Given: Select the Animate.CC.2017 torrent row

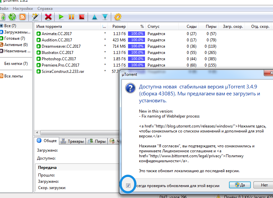Looking at the screenshot, I should [x=153, y=34].
